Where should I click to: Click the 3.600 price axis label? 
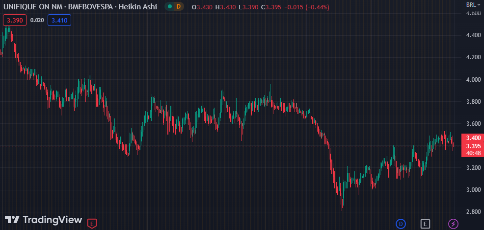click(474, 123)
